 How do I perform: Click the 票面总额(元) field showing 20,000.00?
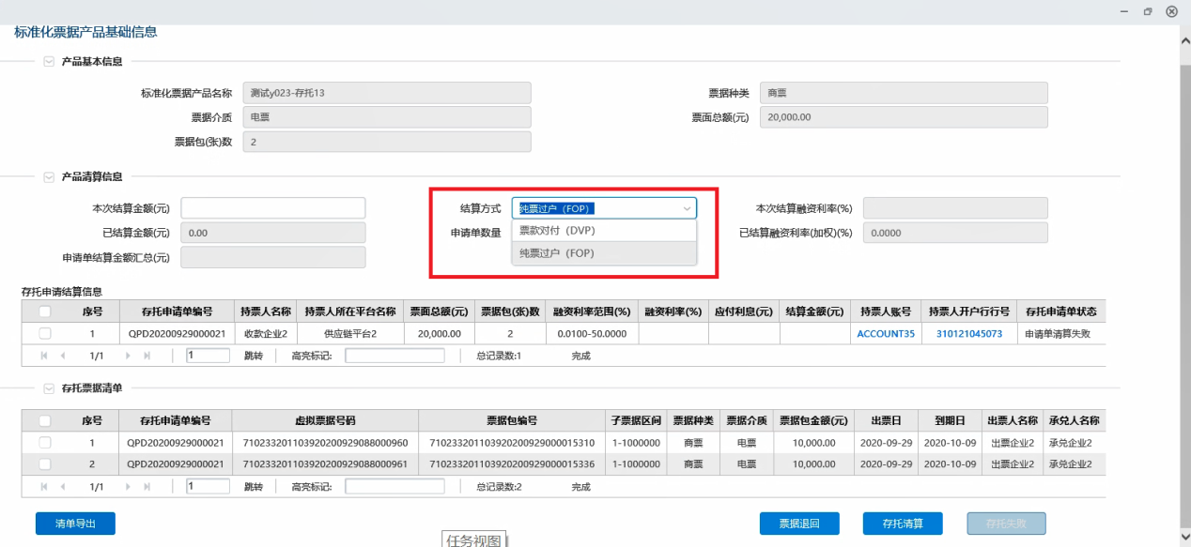904,117
